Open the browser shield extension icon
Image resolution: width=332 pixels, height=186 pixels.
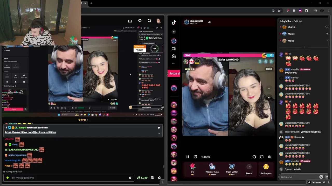coord(294,11)
